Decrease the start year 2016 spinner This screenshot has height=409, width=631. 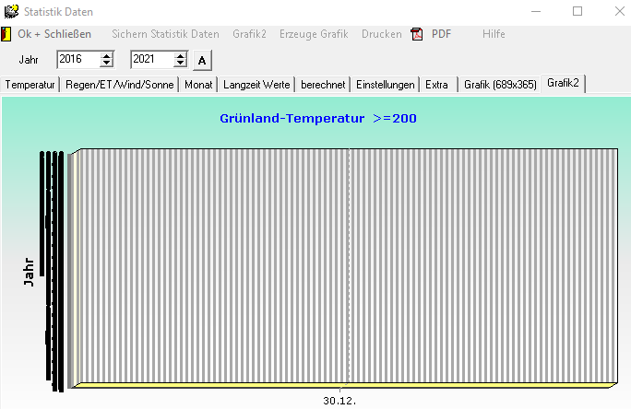107,63
